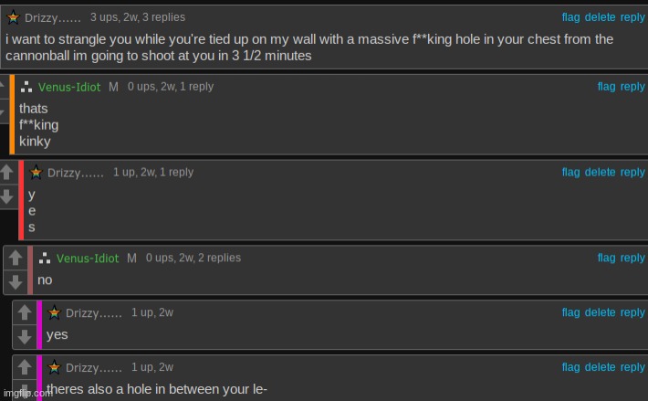Reply to Venus-Idiot's 'thats f**king kinky' comment
Viewport: 648px width, 401px height.
tap(632, 87)
